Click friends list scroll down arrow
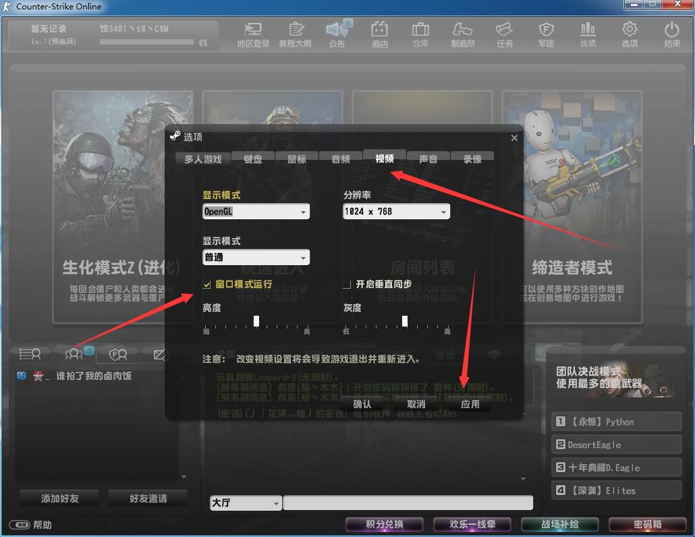Viewport: 695px width, 537px height. (x=184, y=477)
